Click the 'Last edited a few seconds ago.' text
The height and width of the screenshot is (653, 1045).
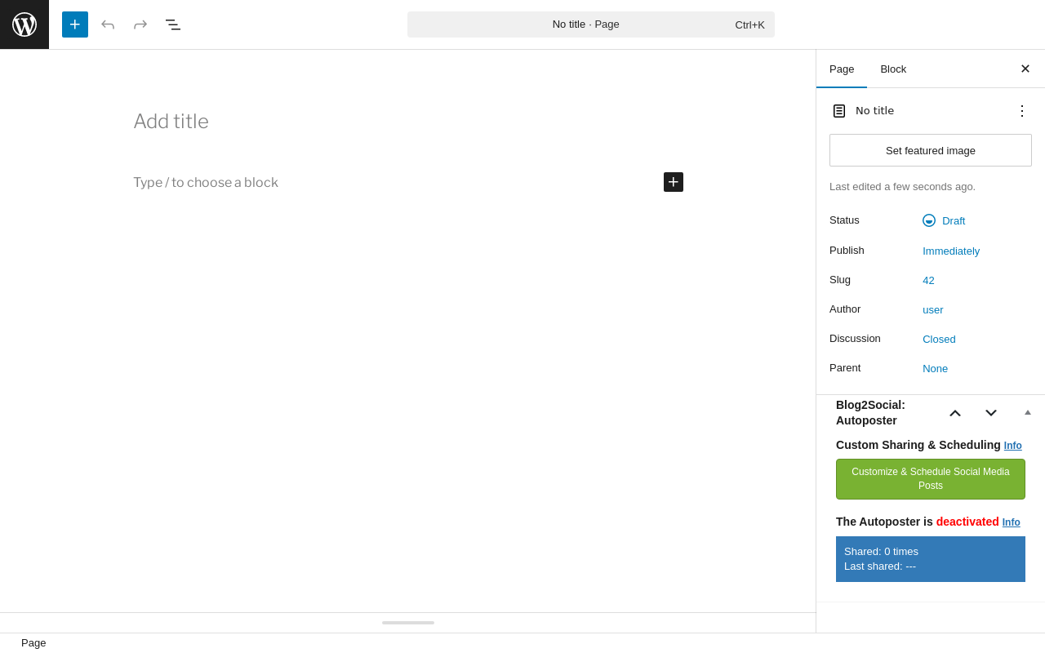(x=902, y=187)
